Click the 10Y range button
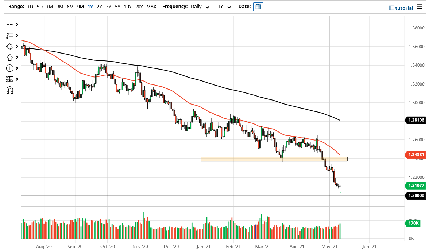 [x=128, y=6]
